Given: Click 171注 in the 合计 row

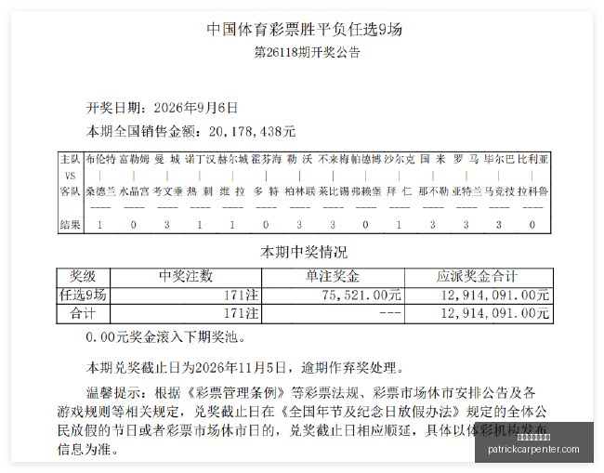Looking at the screenshot, I should (x=242, y=313).
